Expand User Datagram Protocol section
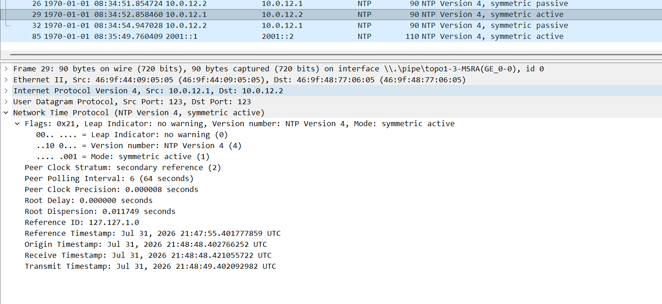The width and height of the screenshot is (662, 304). click(6, 102)
